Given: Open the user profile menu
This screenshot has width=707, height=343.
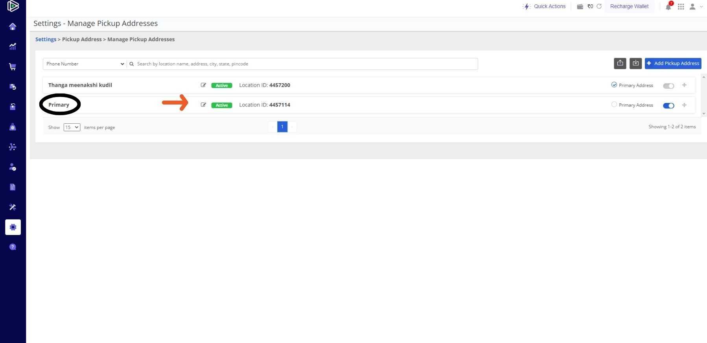Looking at the screenshot, I should click(696, 6).
